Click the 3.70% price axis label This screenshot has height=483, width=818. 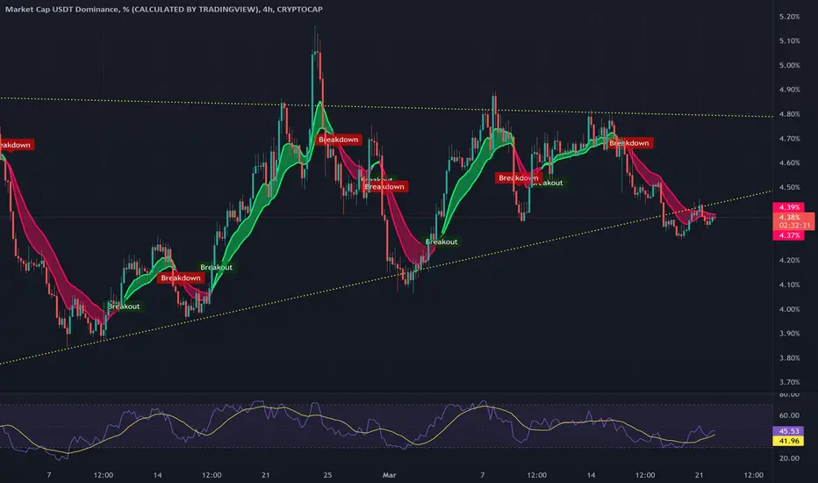pos(789,382)
